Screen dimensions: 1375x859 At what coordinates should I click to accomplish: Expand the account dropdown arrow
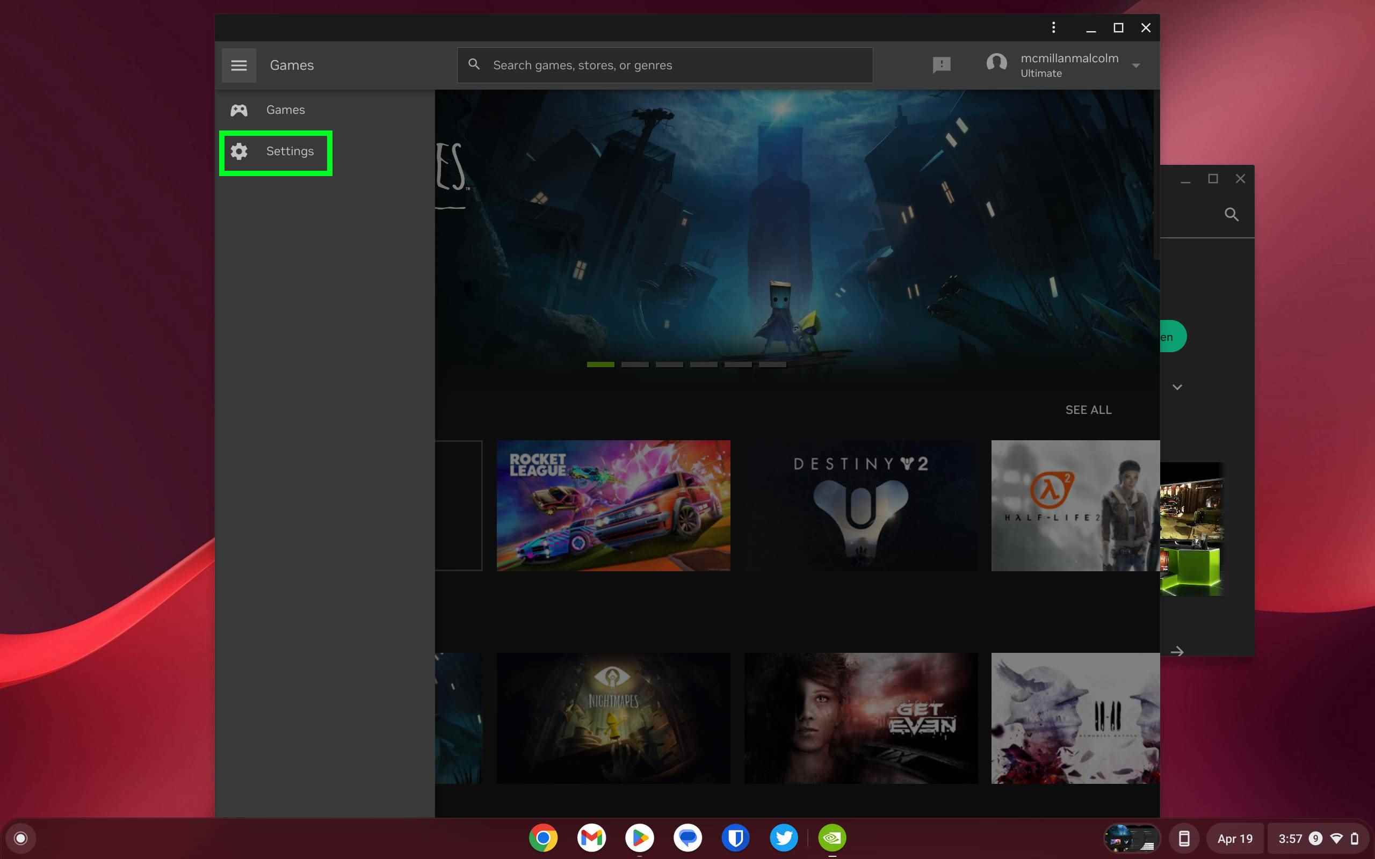1137,64
